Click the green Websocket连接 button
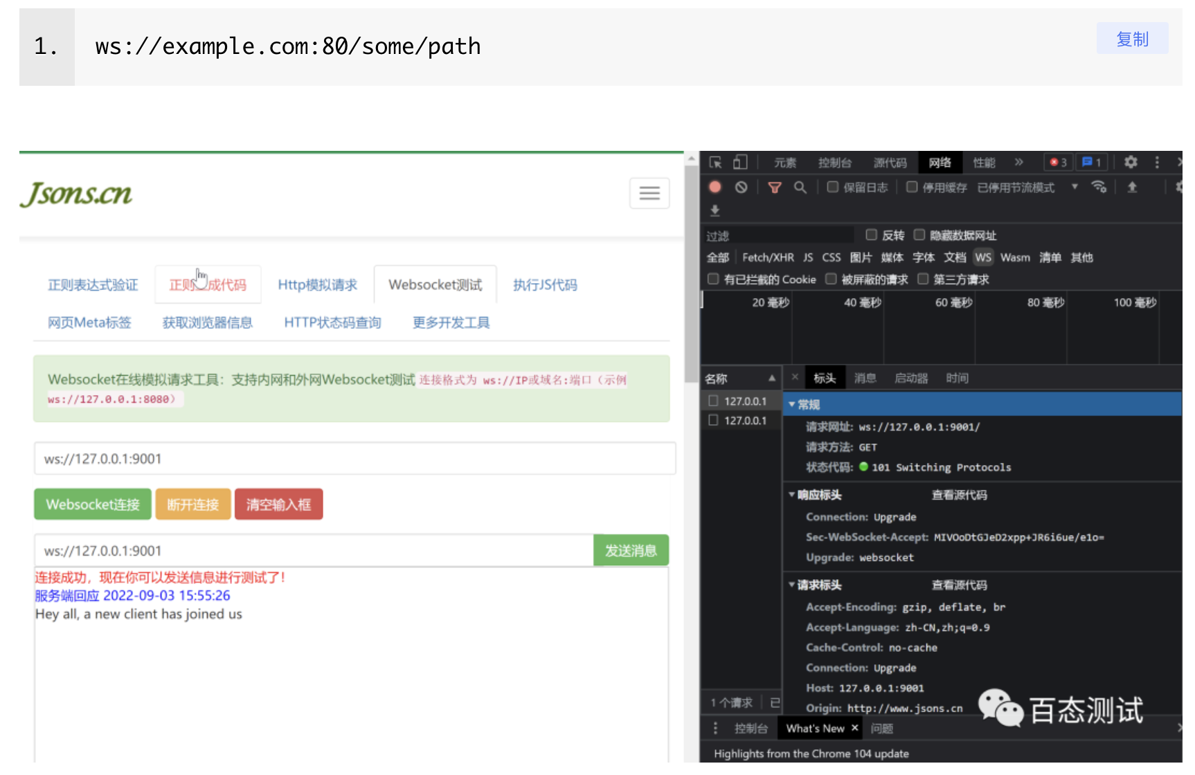The image size is (1195, 775). (93, 504)
